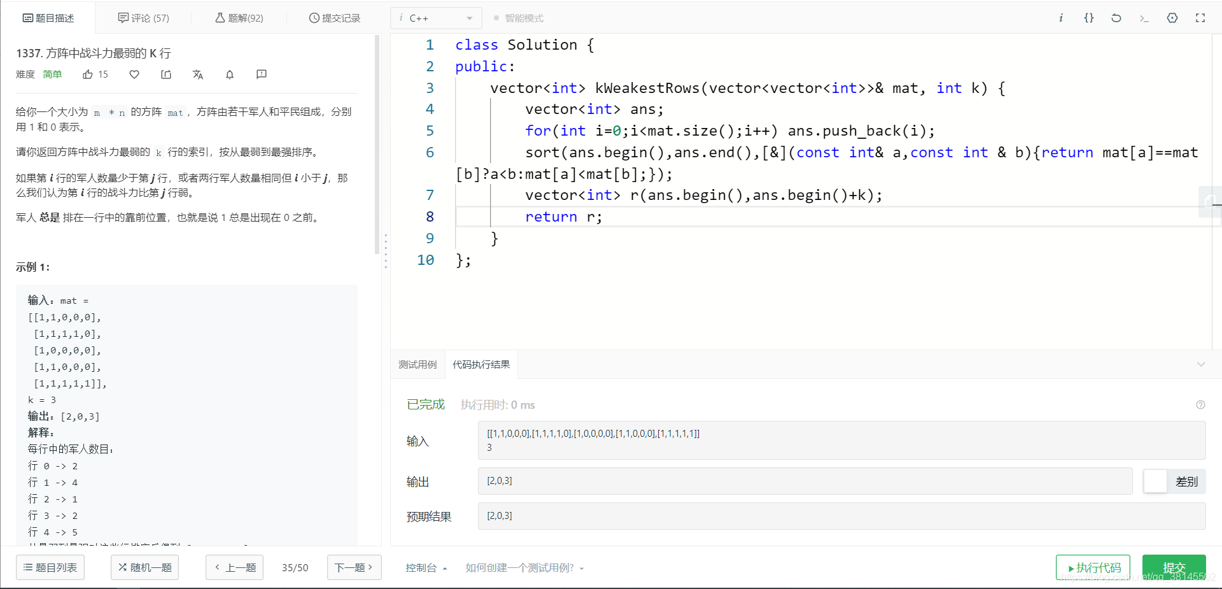This screenshot has width=1222, height=589.
Task: Open the C++ language dropdown
Action: [436, 18]
